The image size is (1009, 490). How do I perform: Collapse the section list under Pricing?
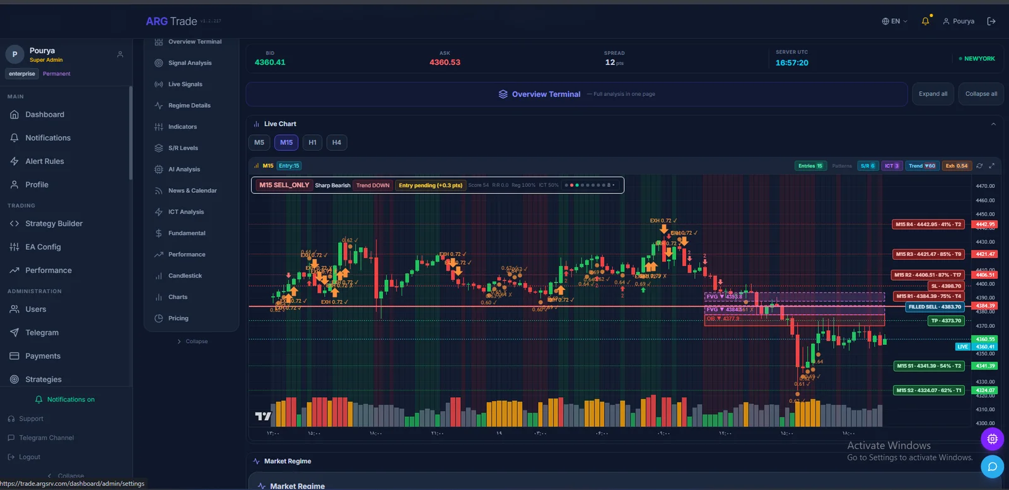pos(192,342)
